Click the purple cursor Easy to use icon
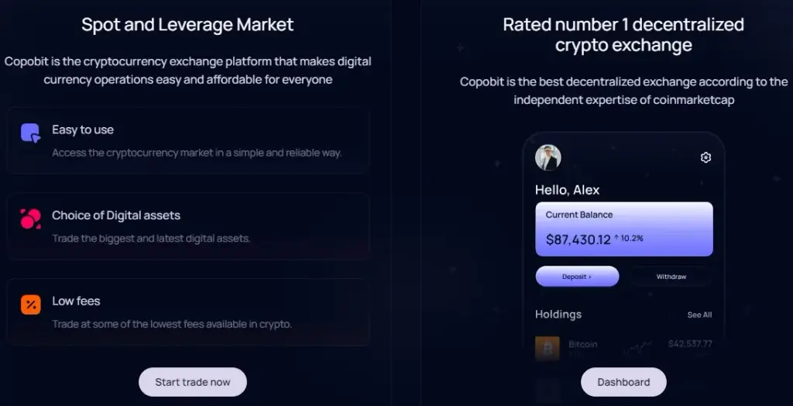793x406 pixels. pos(30,132)
